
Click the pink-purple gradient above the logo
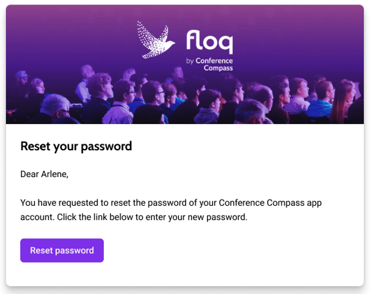click(185, 12)
